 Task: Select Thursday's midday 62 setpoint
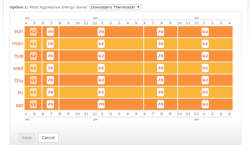point(101,80)
